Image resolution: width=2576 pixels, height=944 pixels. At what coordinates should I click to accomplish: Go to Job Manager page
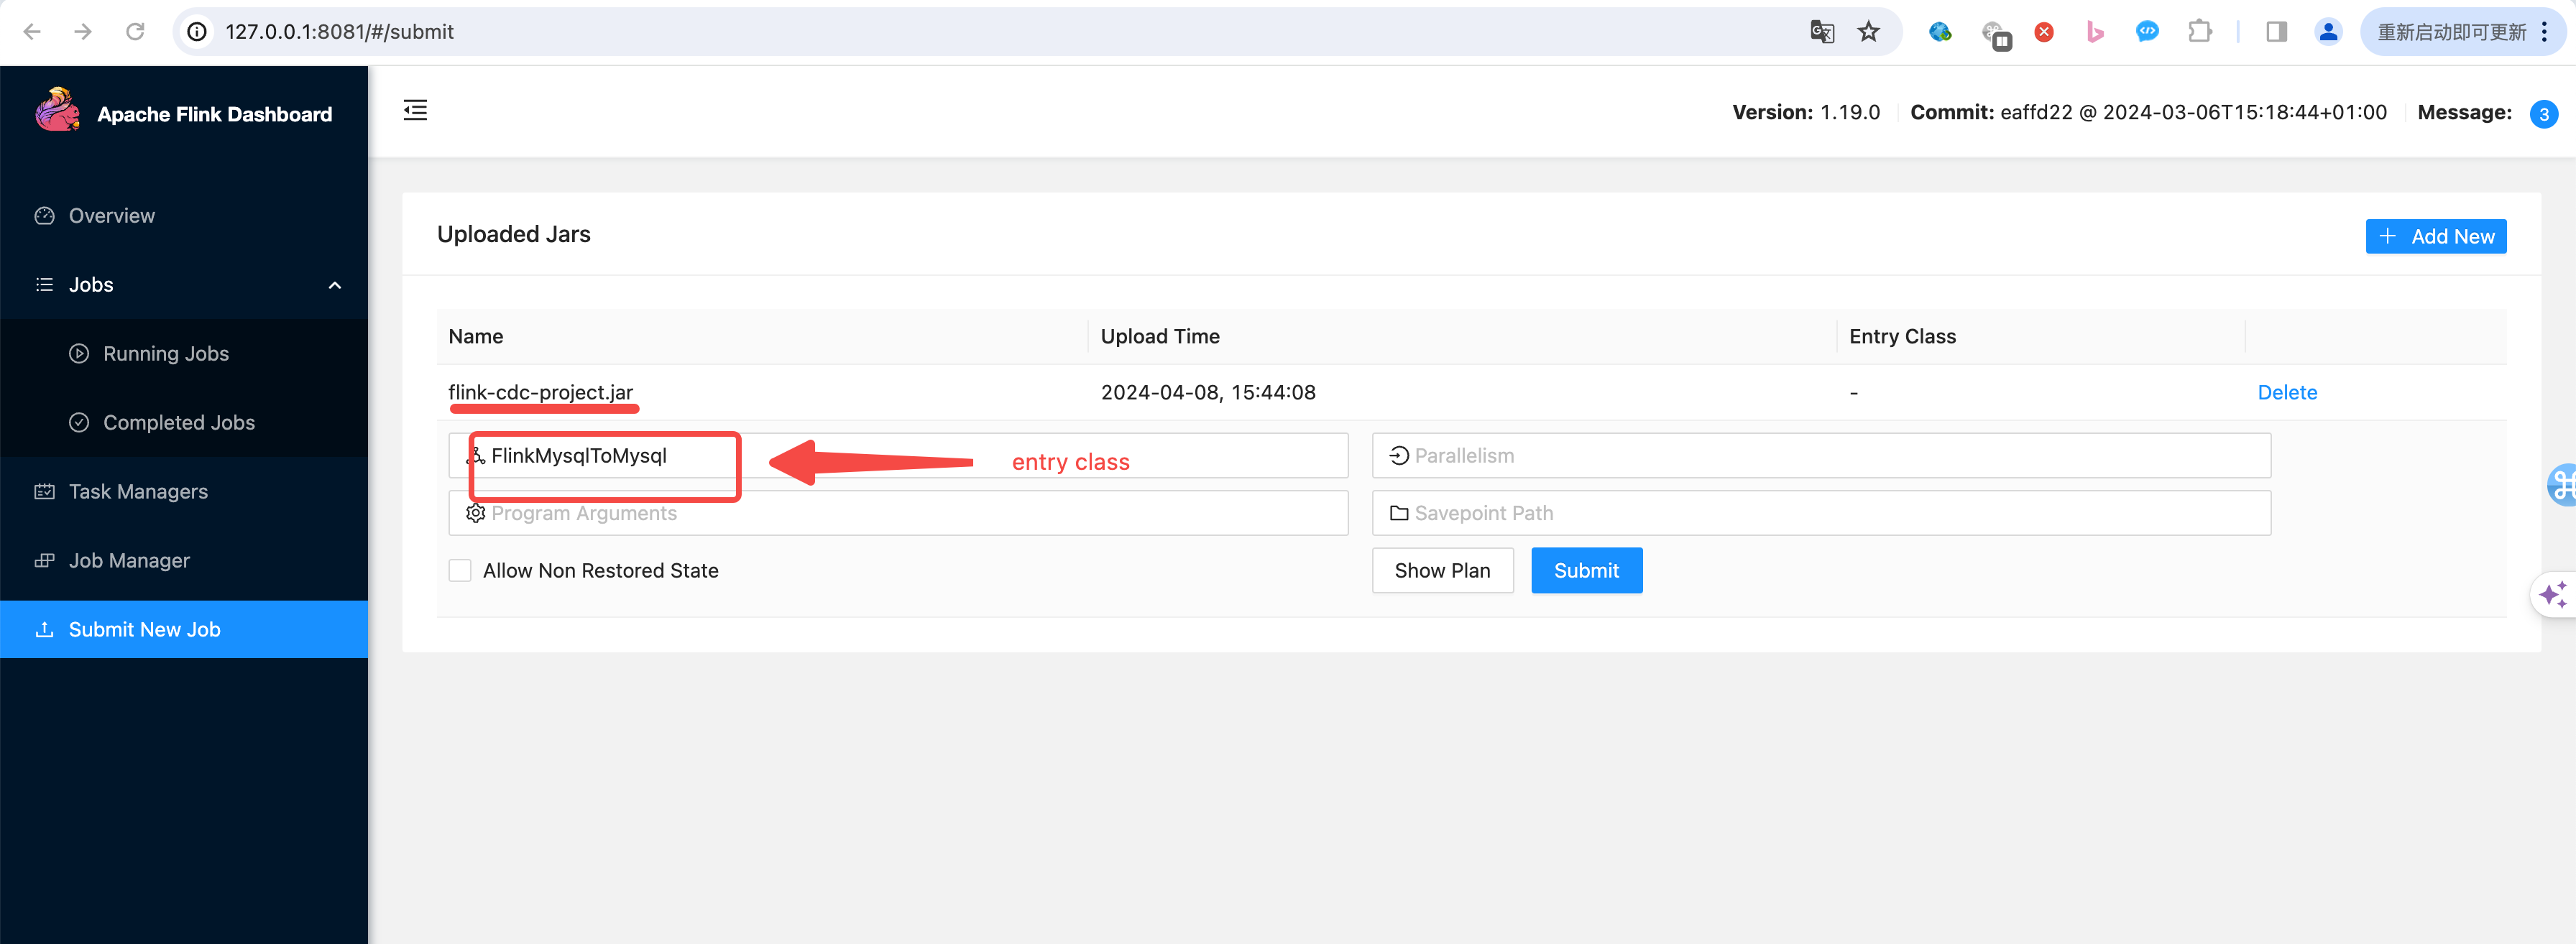184,561
